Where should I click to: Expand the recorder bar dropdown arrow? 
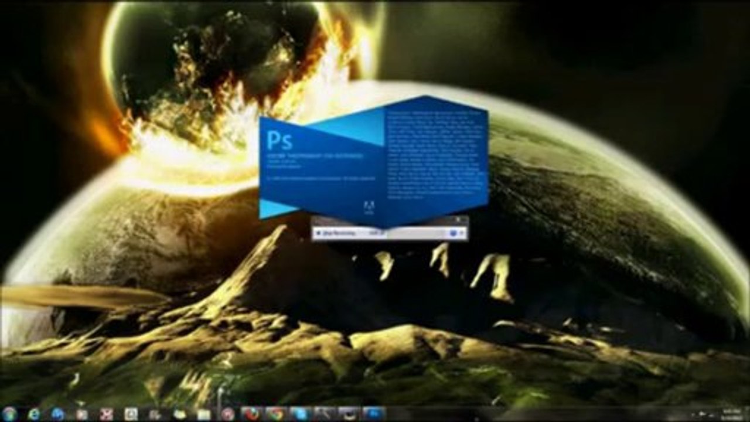coord(462,233)
